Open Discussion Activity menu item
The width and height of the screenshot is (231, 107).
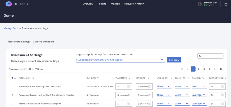coord(134,4)
